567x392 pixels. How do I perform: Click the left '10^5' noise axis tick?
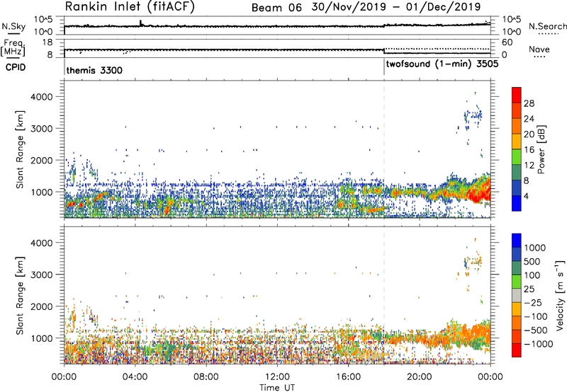click(43, 20)
